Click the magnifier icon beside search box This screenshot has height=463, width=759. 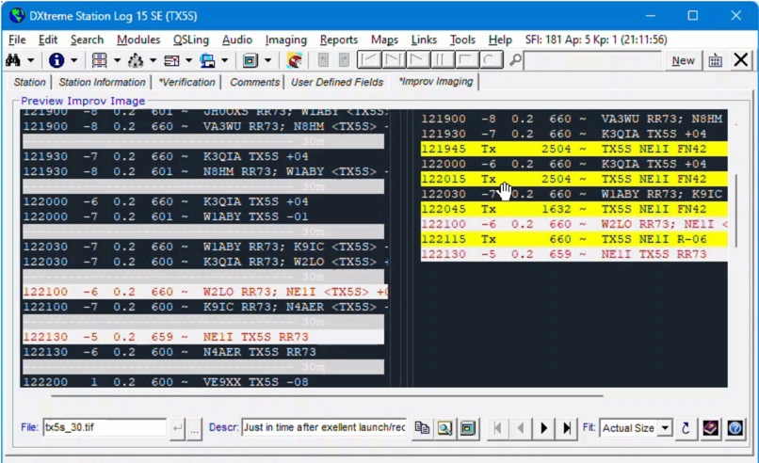coord(515,60)
